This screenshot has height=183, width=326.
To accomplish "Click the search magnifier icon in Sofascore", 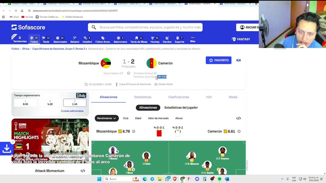I will (94, 27).
